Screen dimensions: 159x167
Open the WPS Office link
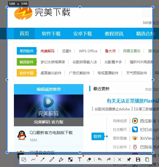[88, 51]
